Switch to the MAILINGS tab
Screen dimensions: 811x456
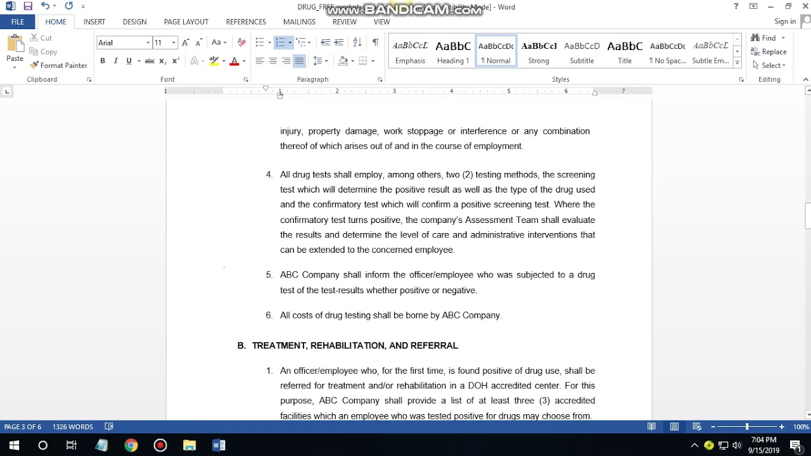tap(299, 22)
